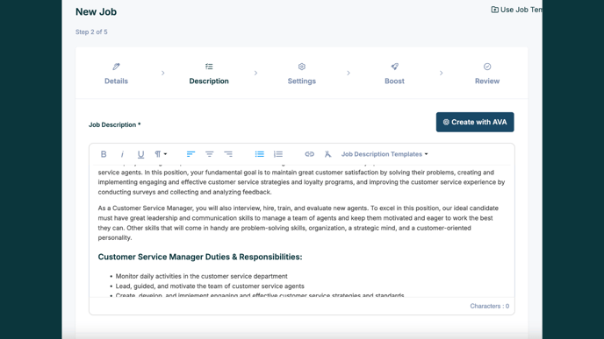Click the bullet 'Monitor daily activities in the customer service department'

coord(201,276)
